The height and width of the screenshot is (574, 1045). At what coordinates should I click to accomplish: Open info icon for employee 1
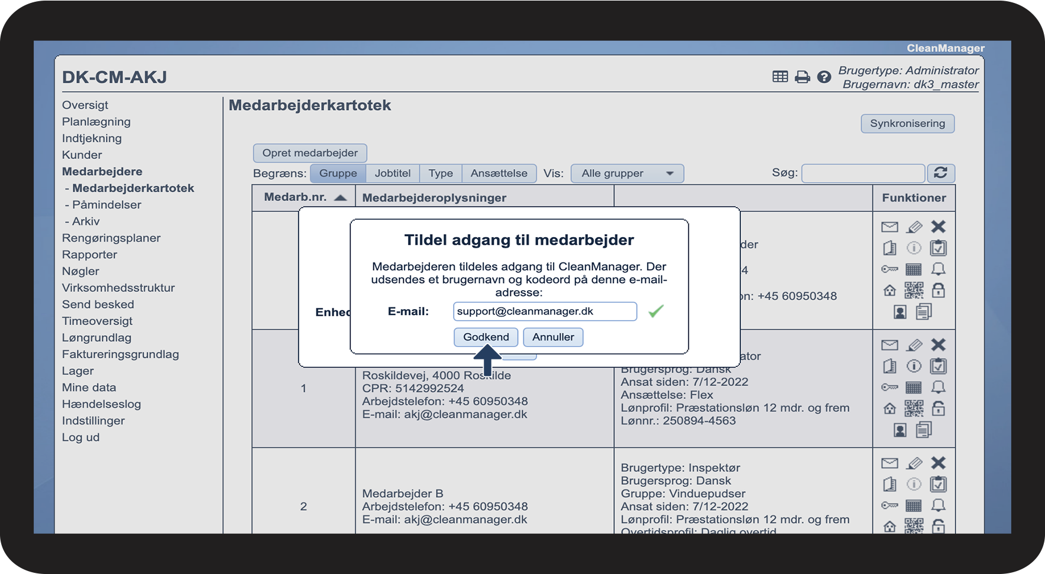coord(914,367)
